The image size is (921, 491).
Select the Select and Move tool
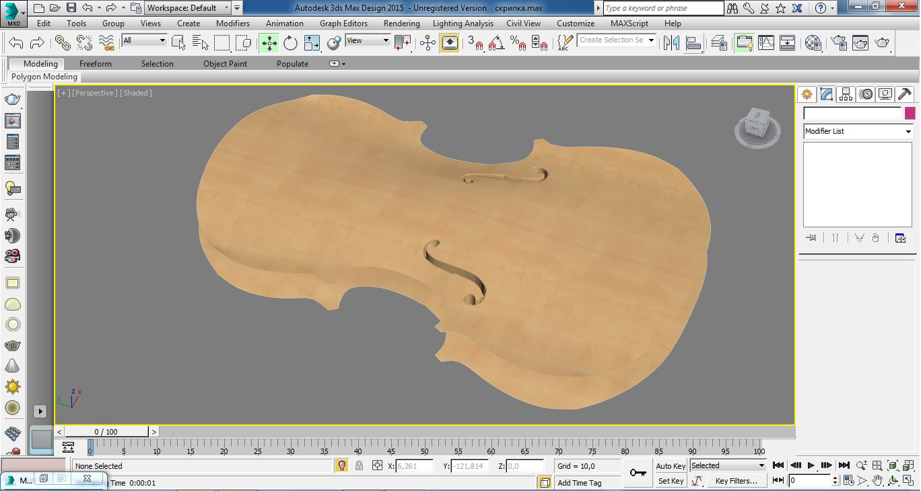[x=269, y=43]
